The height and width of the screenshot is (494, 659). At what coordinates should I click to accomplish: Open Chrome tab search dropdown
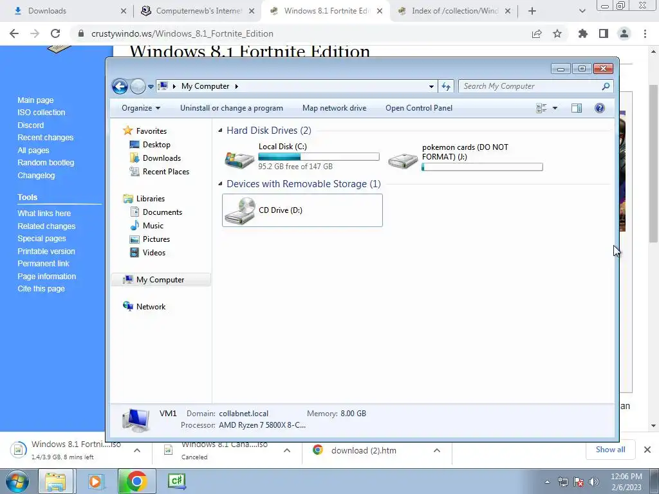[x=582, y=11]
